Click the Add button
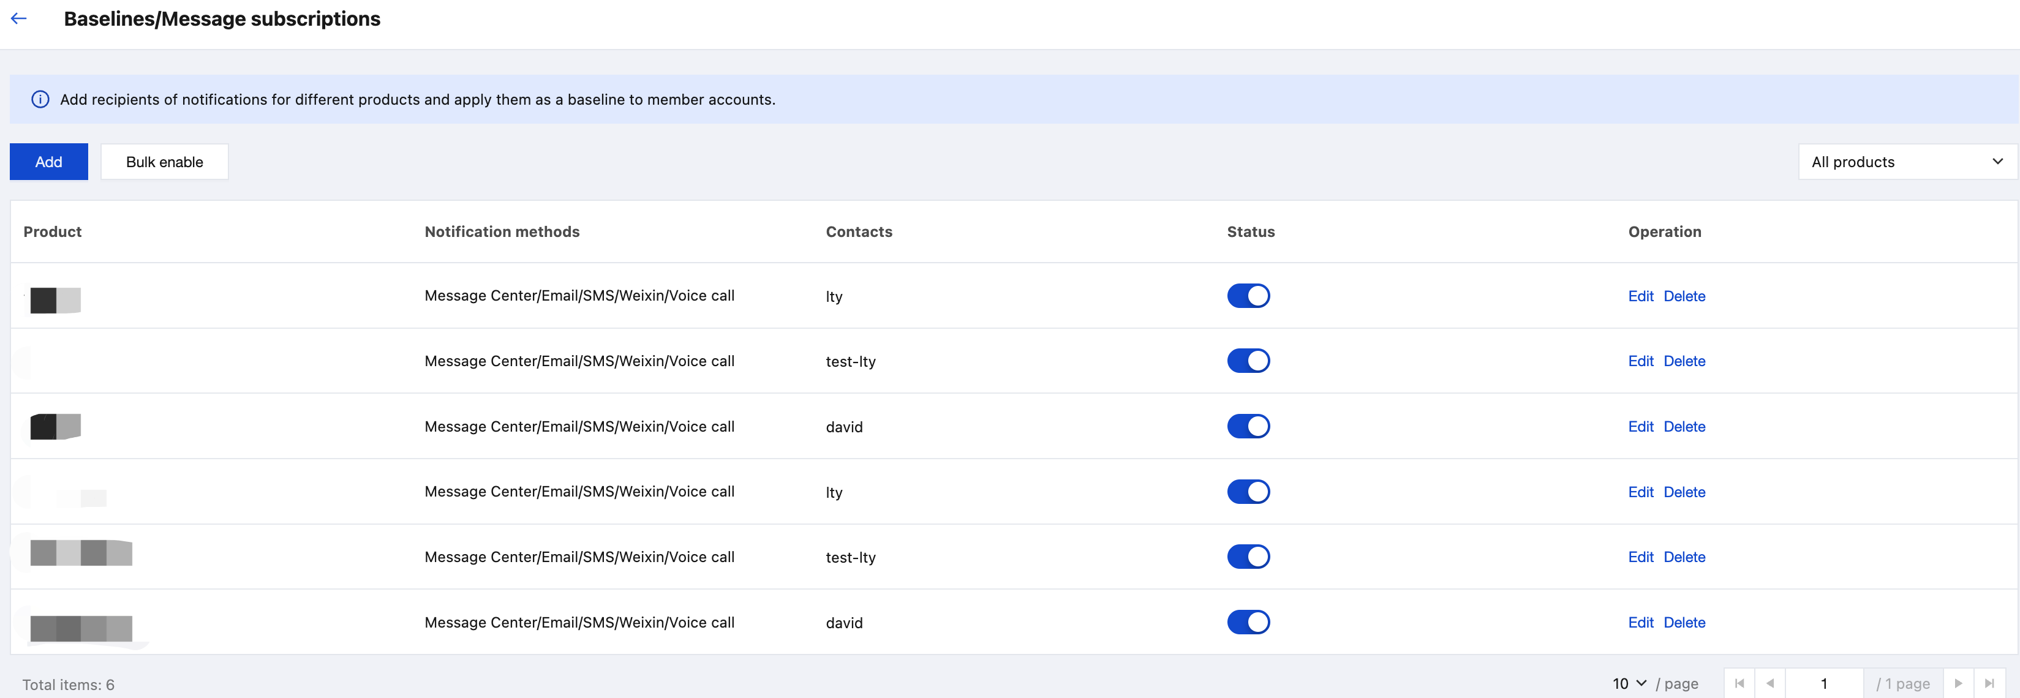2020x698 pixels. point(48,162)
